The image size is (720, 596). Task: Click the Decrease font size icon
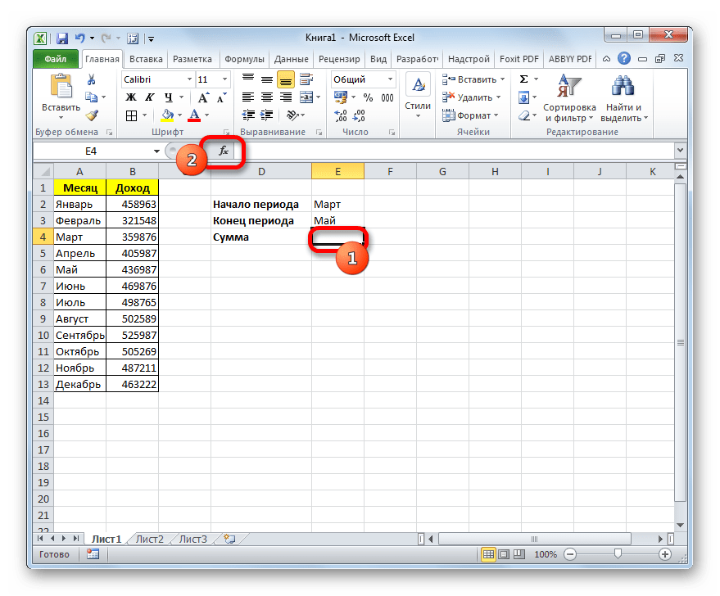[x=221, y=97]
